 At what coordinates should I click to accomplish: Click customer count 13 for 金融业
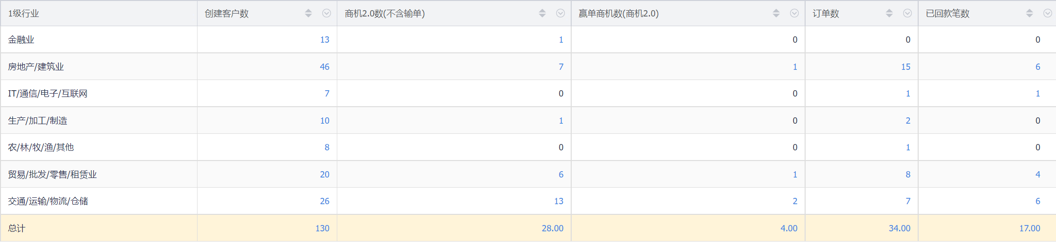(324, 40)
